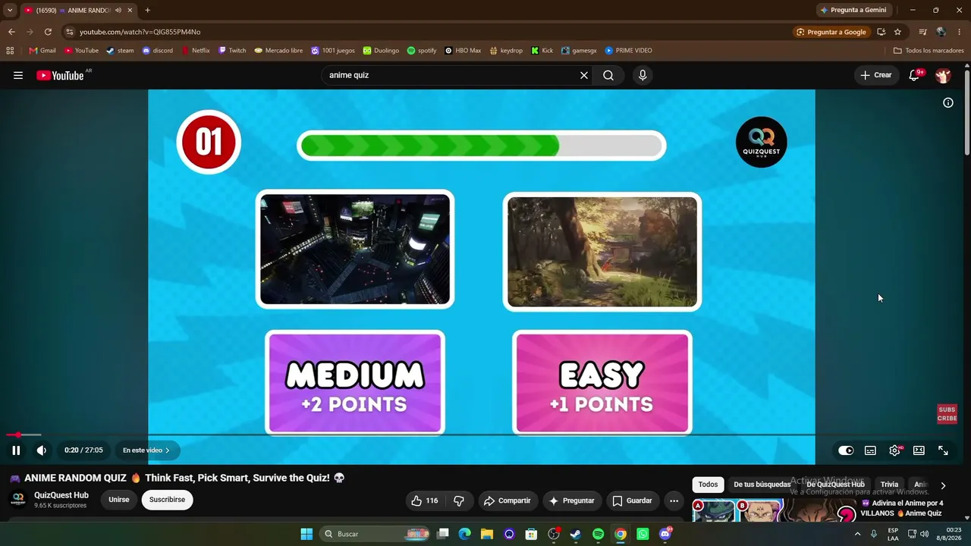The width and height of the screenshot is (971, 546).
Task: Click the taskbar Buscar search box
Action: pos(376,534)
